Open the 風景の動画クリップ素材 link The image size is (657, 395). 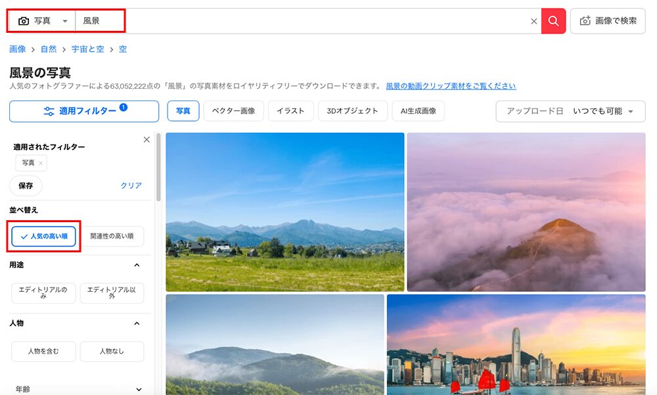pyautogui.click(x=451, y=86)
